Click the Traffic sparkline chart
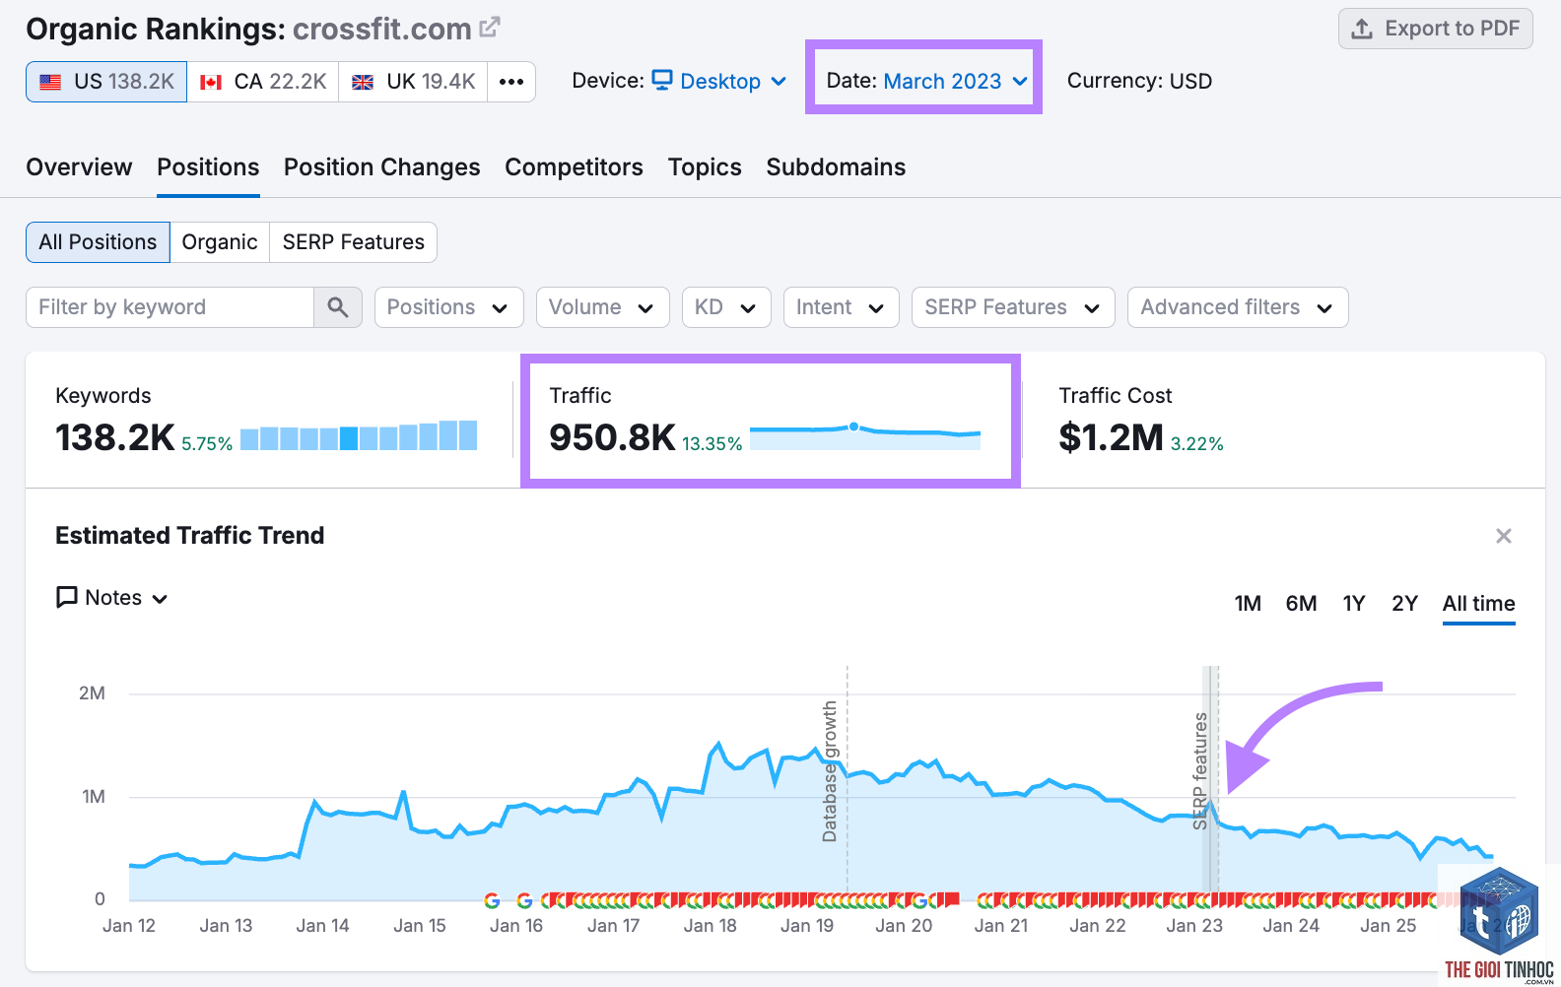1561x987 pixels. point(865,434)
